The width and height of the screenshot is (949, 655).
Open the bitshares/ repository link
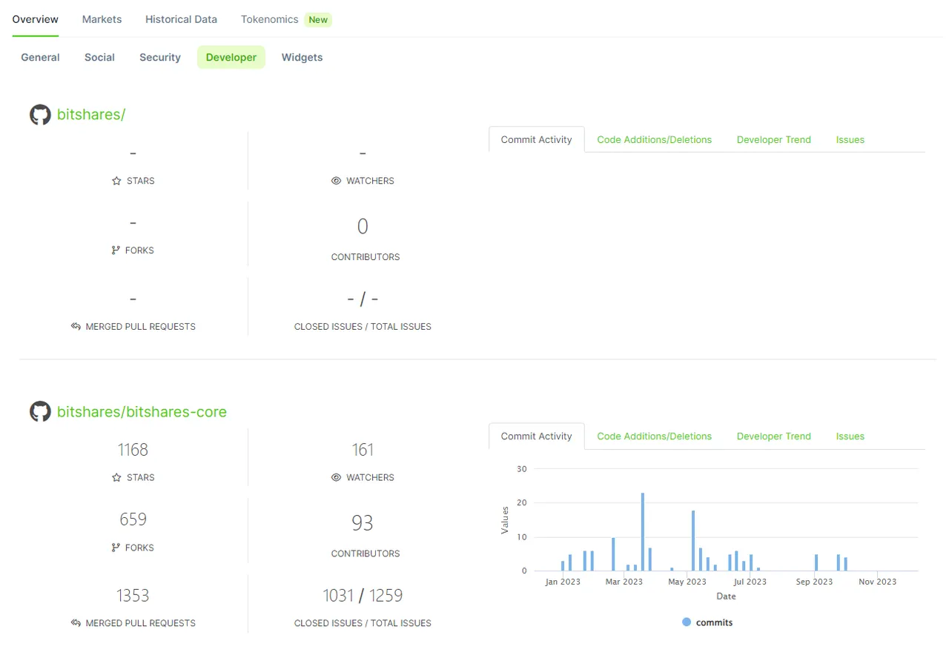pyautogui.click(x=91, y=115)
